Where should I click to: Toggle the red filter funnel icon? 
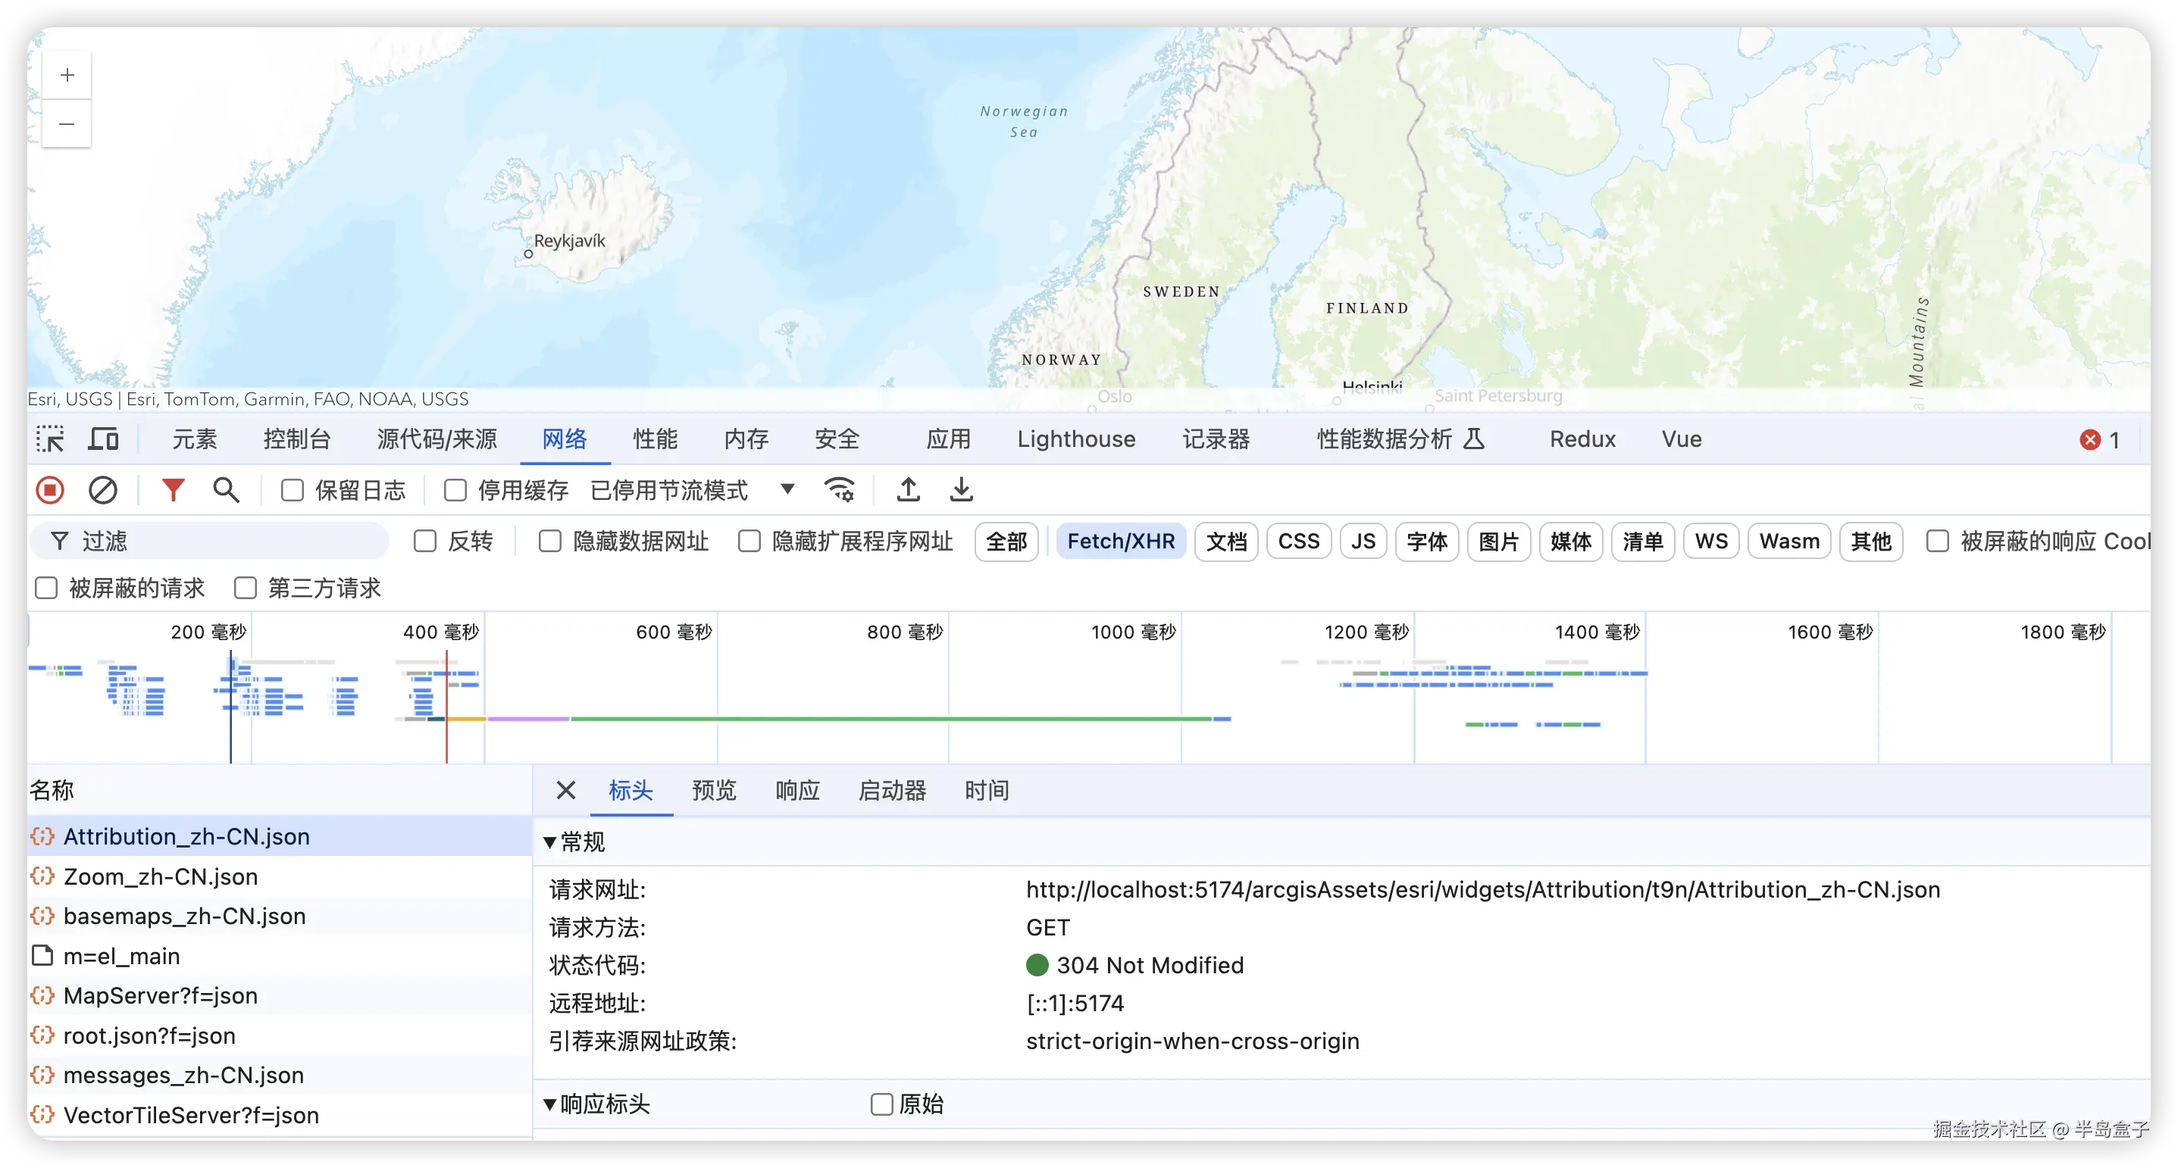tap(173, 490)
